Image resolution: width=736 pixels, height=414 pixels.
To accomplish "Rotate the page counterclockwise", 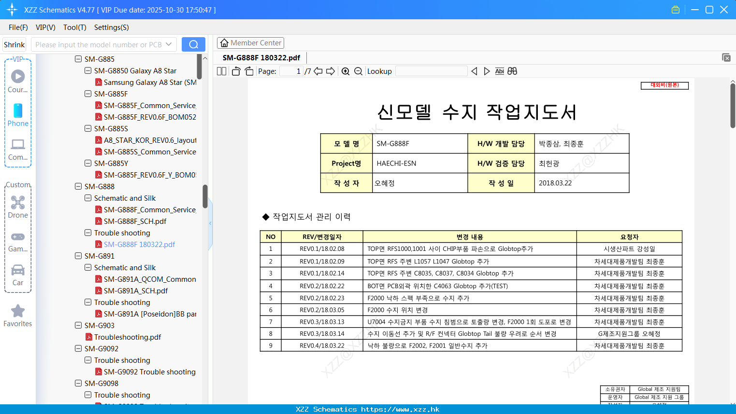I will [236, 71].
